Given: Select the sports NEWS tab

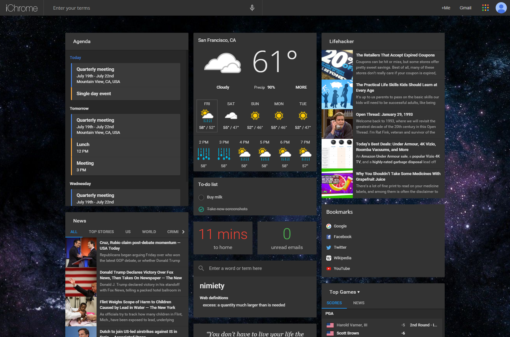Looking at the screenshot, I should (x=359, y=303).
